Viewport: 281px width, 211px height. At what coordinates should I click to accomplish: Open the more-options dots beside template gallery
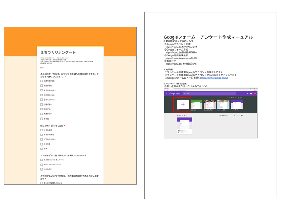point(242,98)
